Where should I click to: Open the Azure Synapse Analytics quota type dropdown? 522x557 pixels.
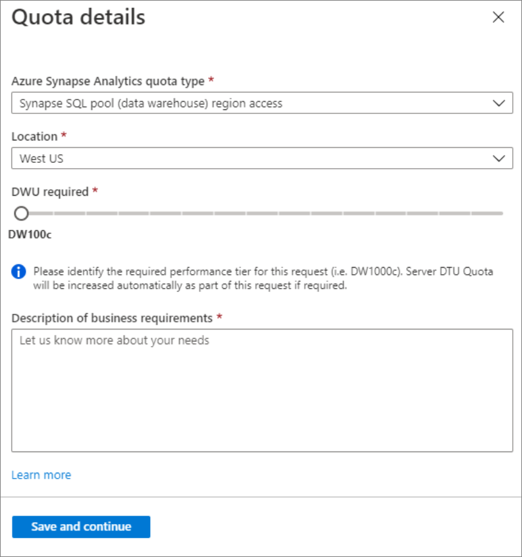click(x=262, y=103)
